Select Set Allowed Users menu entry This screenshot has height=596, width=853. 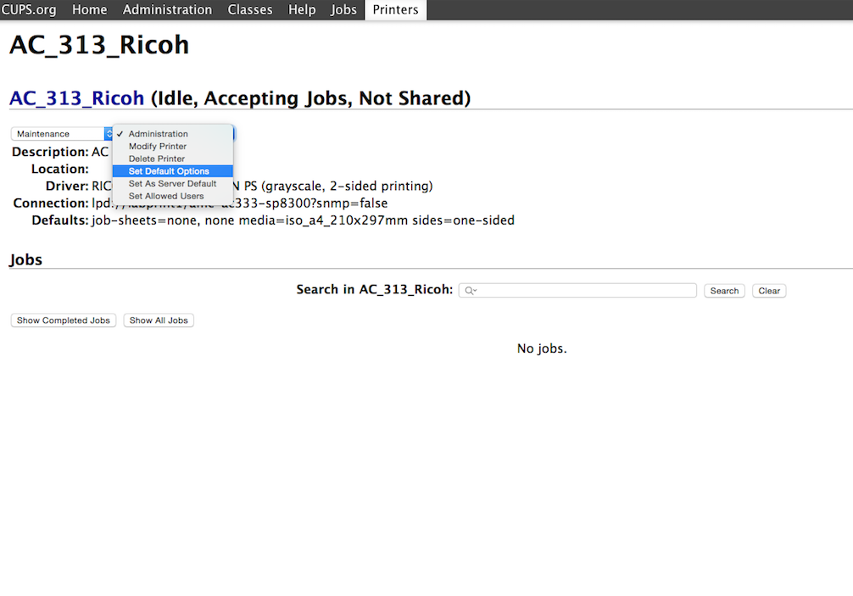click(172, 197)
